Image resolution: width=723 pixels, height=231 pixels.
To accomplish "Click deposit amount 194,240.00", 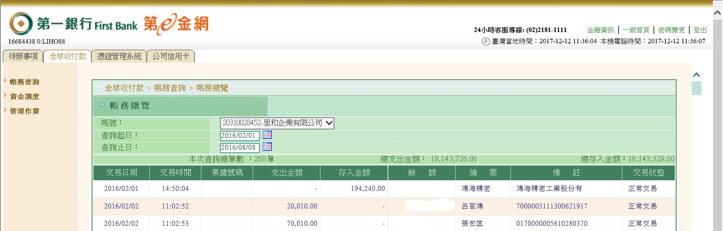I will click(368, 188).
